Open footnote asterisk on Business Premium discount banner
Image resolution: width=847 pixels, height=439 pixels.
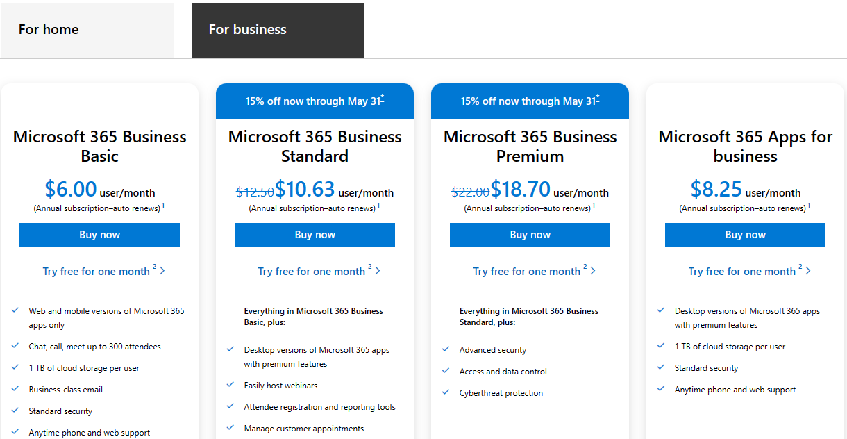[x=598, y=98]
